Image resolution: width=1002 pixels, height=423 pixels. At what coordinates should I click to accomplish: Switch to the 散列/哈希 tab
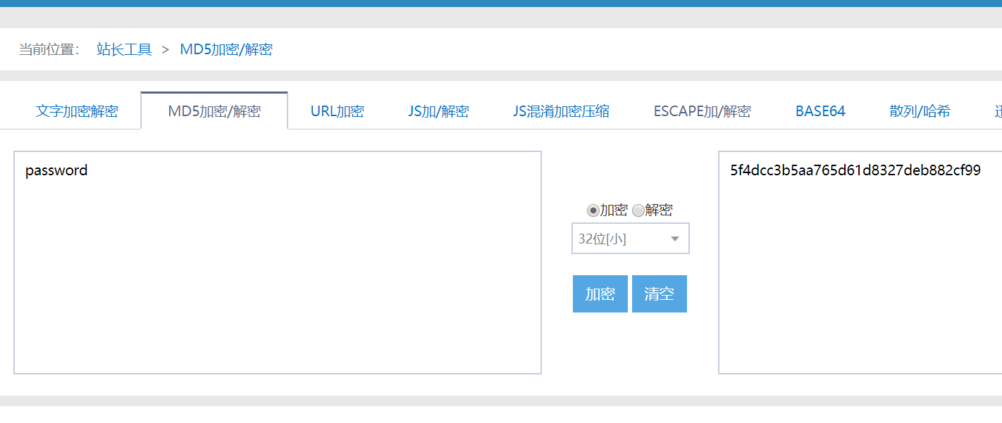[920, 111]
